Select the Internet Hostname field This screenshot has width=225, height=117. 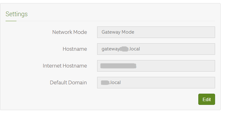tap(156, 66)
